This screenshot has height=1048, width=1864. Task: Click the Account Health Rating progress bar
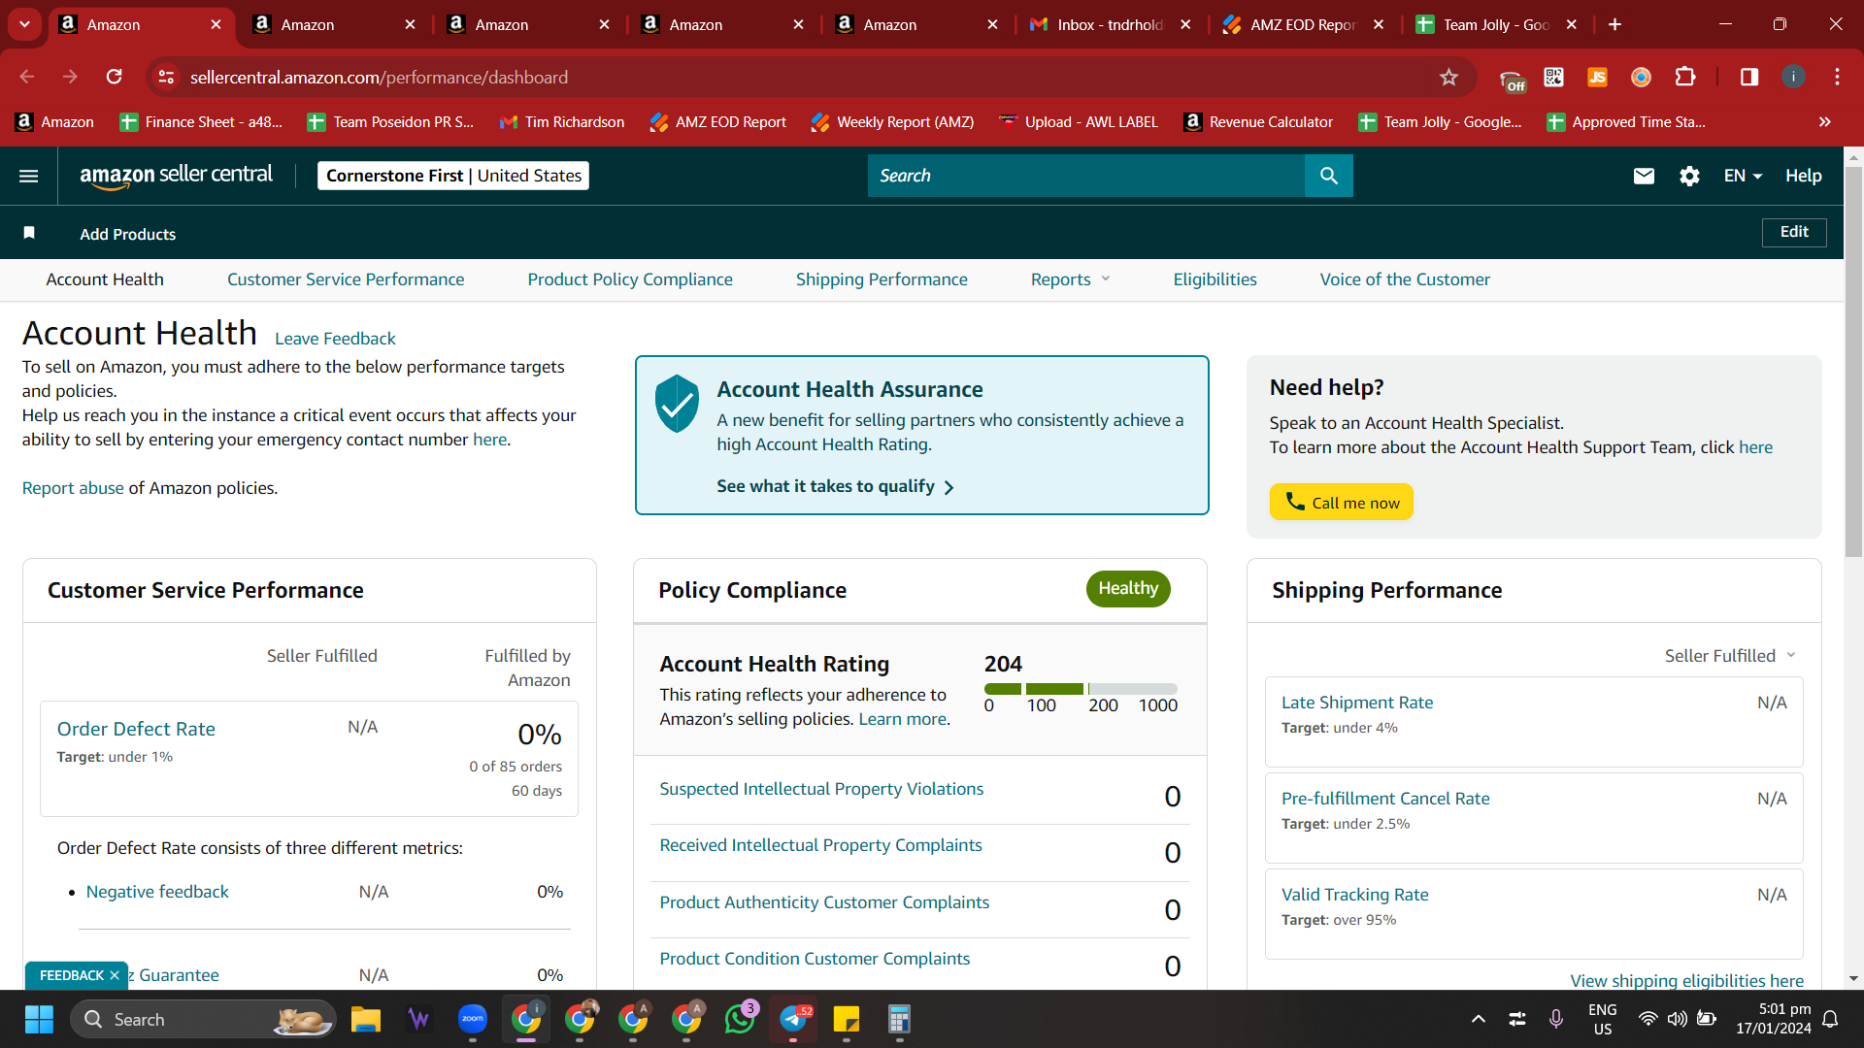click(1081, 689)
